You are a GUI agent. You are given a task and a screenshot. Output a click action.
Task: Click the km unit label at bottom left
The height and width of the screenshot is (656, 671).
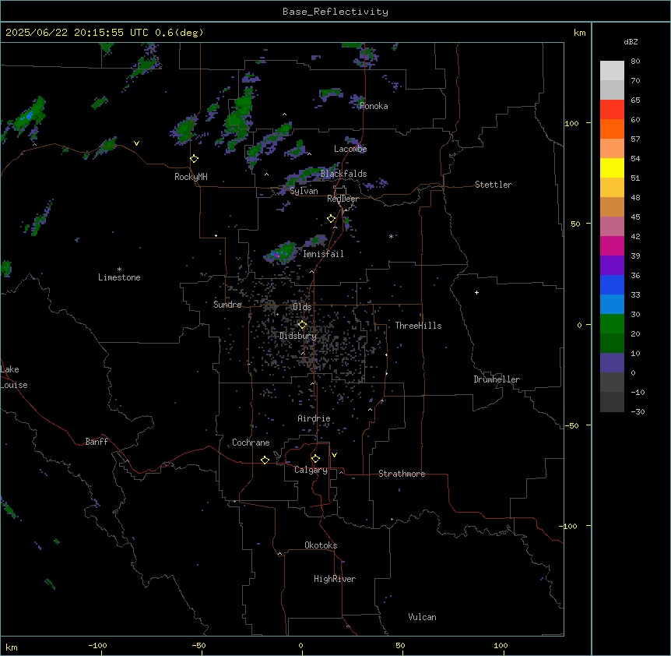point(12,647)
